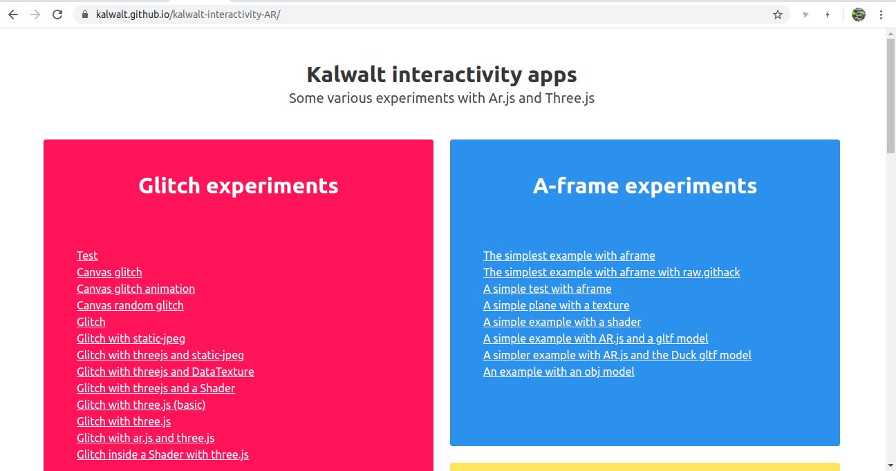The image size is (896, 471).
Task: Open Glitch with three.js (basic) link
Action: coord(141,405)
